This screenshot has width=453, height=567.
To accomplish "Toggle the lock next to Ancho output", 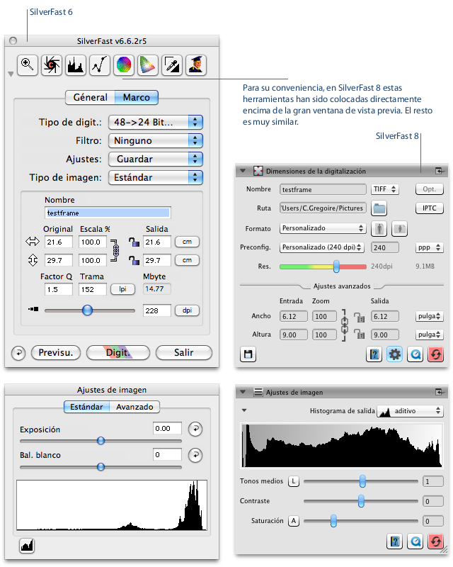I will coord(359,318).
